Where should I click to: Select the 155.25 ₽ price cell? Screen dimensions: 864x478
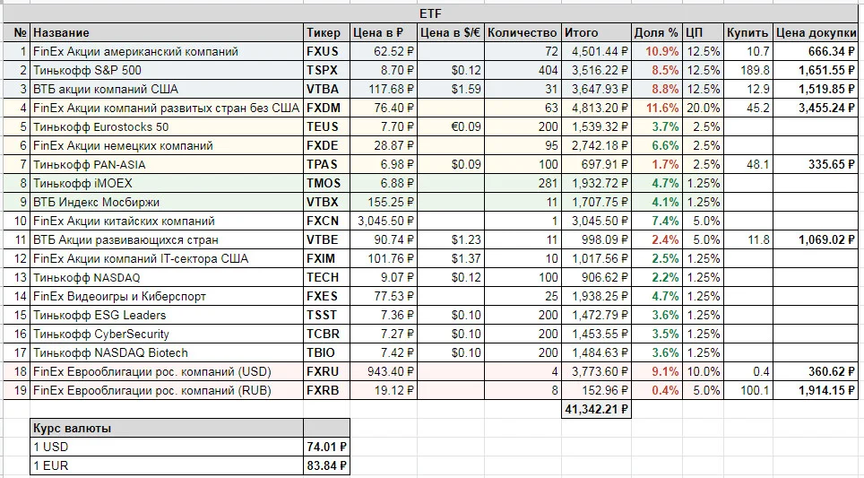click(x=384, y=203)
